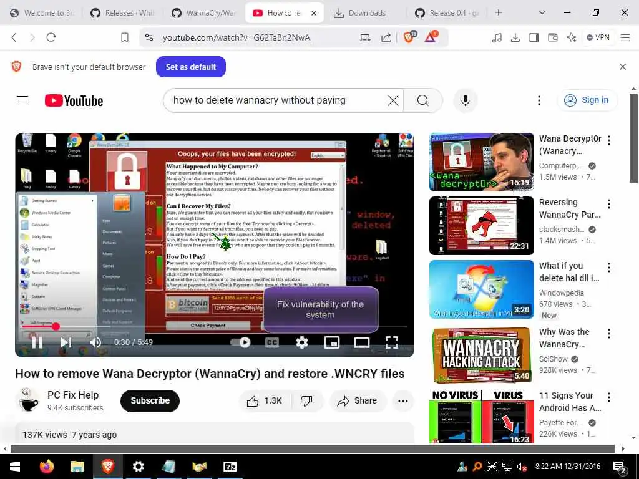This screenshot has width=639, height=479.
Task: Open 7-Zip from the taskbar
Action: [x=230, y=467]
